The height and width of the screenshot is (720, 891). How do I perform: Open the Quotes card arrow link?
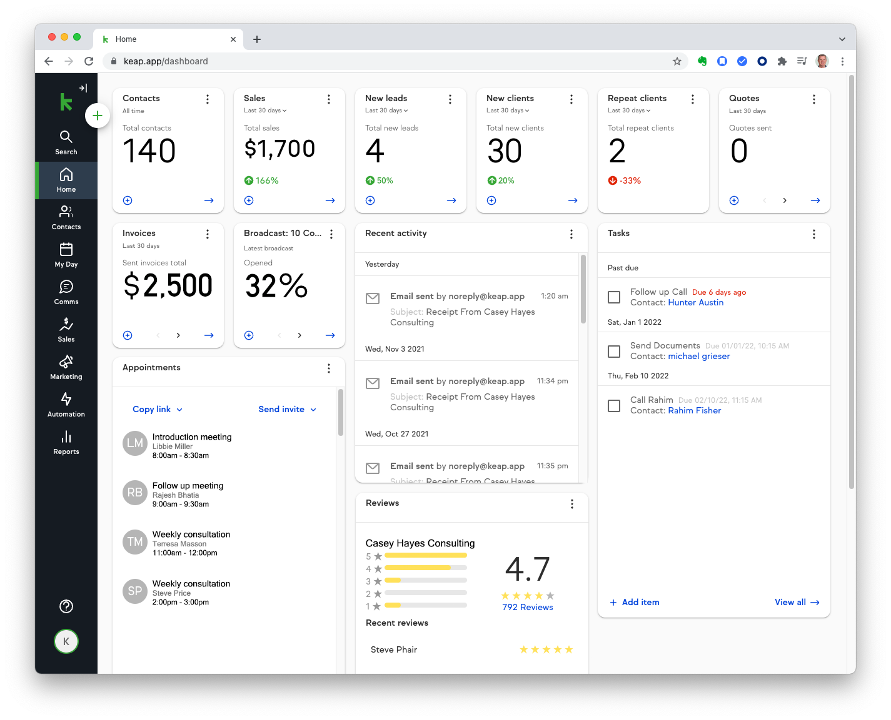click(x=815, y=200)
